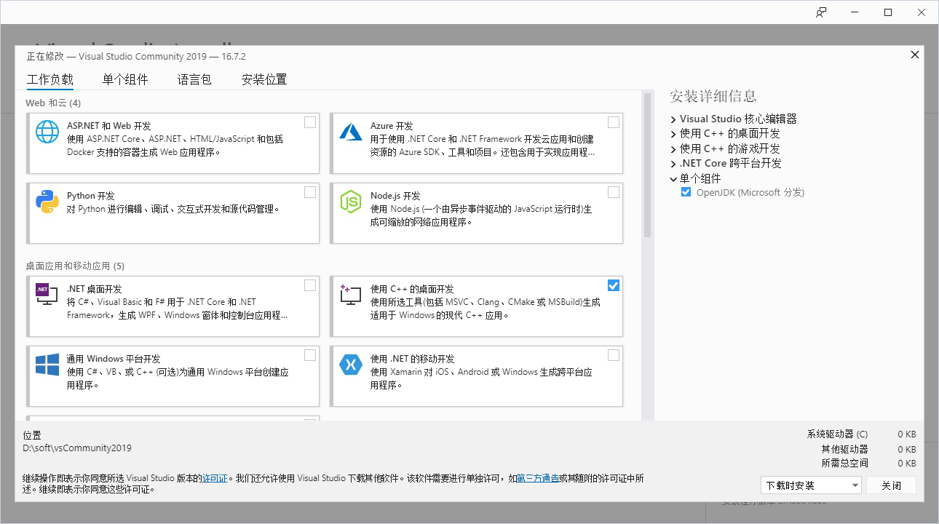Click the ASP.NET 和 Web 开发 globe icon
The height and width of the screenshot is (524, 939).
47,131
